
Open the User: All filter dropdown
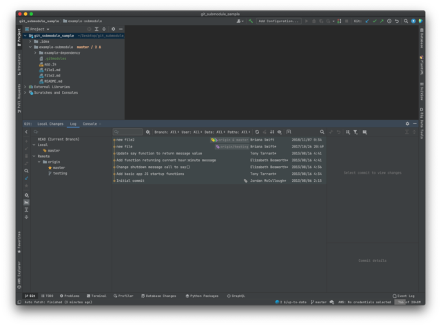[192, 132]
